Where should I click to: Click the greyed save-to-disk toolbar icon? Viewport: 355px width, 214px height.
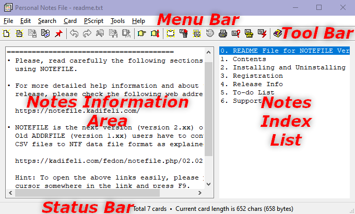point(32,33)
